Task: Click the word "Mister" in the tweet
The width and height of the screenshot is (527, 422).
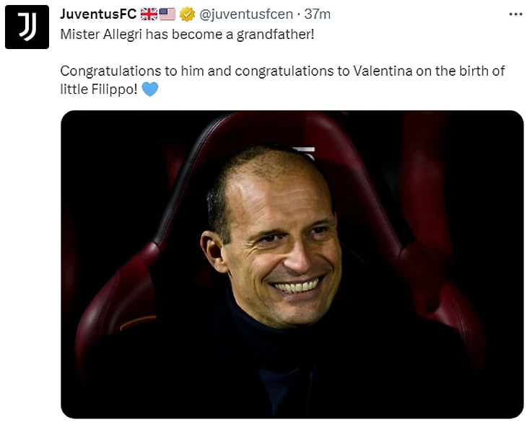Action: click(x=78, y=33)
